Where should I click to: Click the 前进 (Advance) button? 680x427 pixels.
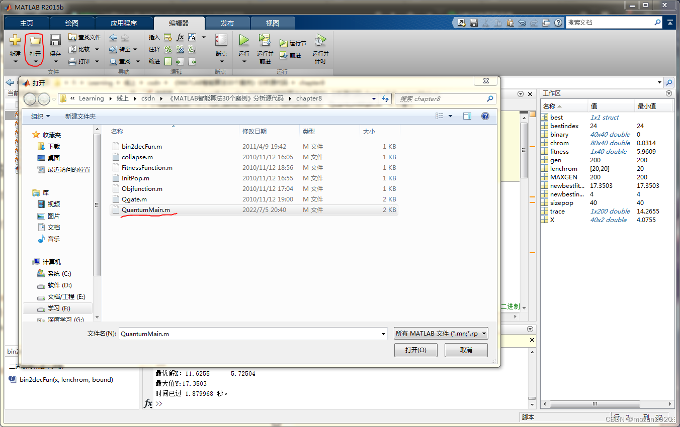point(290,55)
